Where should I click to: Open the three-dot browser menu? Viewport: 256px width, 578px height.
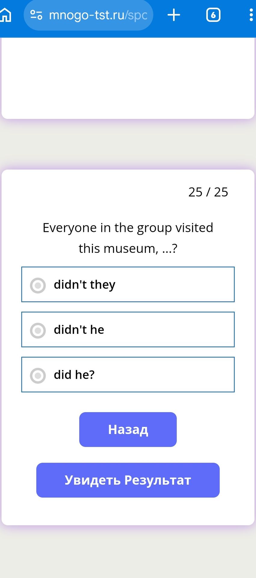click(251, 15)
